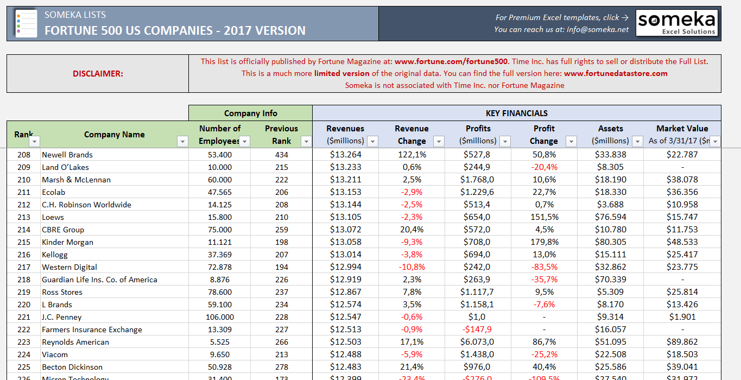Select the J.C. Penney company cell
This screenshot has width=741, height=380.
(115, 317)
